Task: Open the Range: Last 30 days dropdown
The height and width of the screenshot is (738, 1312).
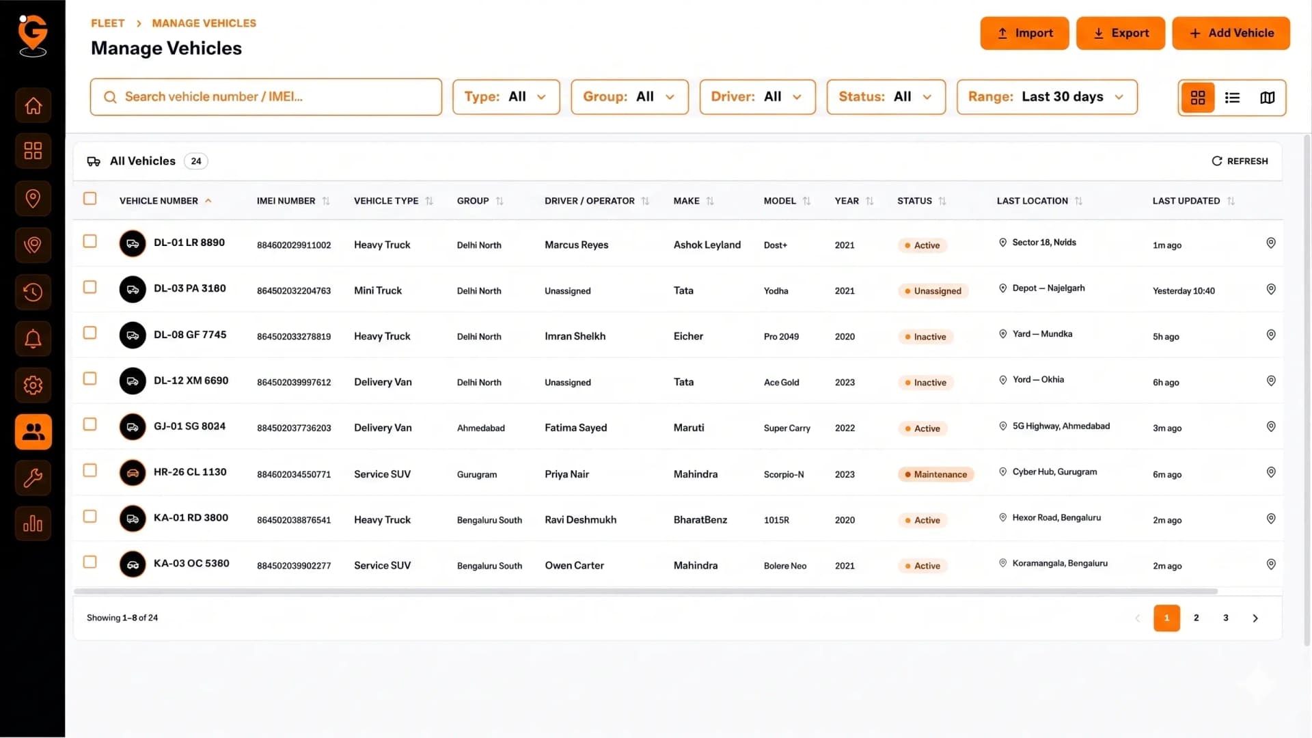Action: [x=1047, y=97]
